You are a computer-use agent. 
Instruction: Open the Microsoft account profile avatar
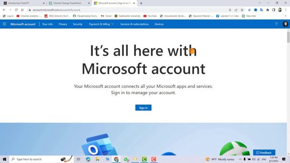tap(285, 24)
